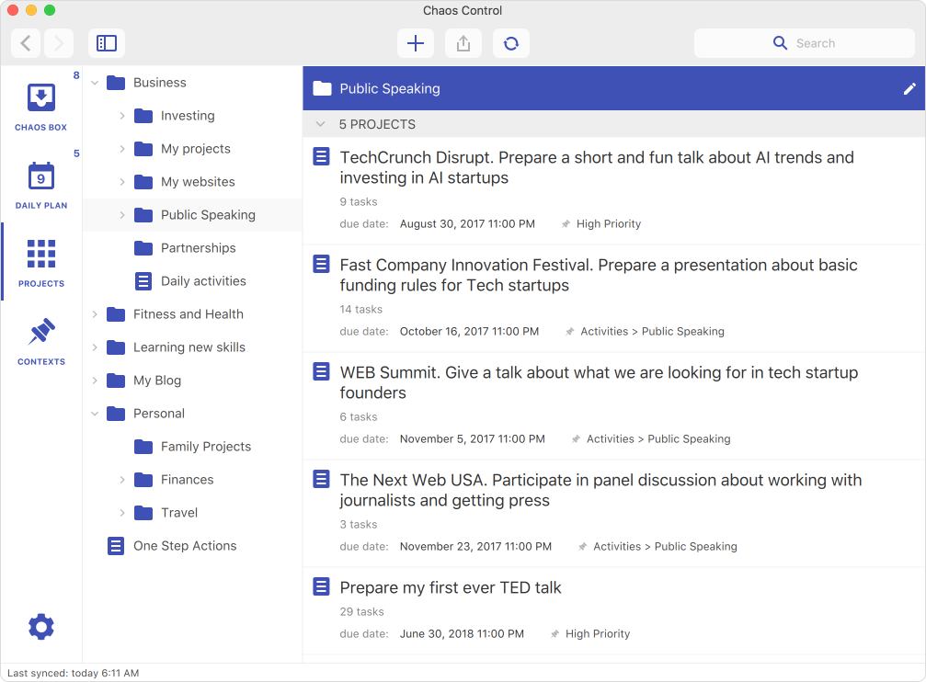The image size is (926, 682).
Task: Expand the My Blog folder
Action: (95, 381)
